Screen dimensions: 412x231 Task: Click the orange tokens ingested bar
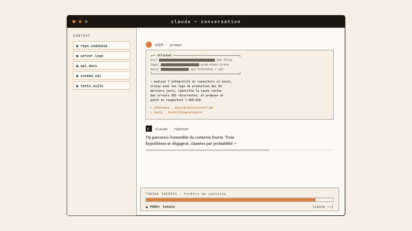click(230, 200)
